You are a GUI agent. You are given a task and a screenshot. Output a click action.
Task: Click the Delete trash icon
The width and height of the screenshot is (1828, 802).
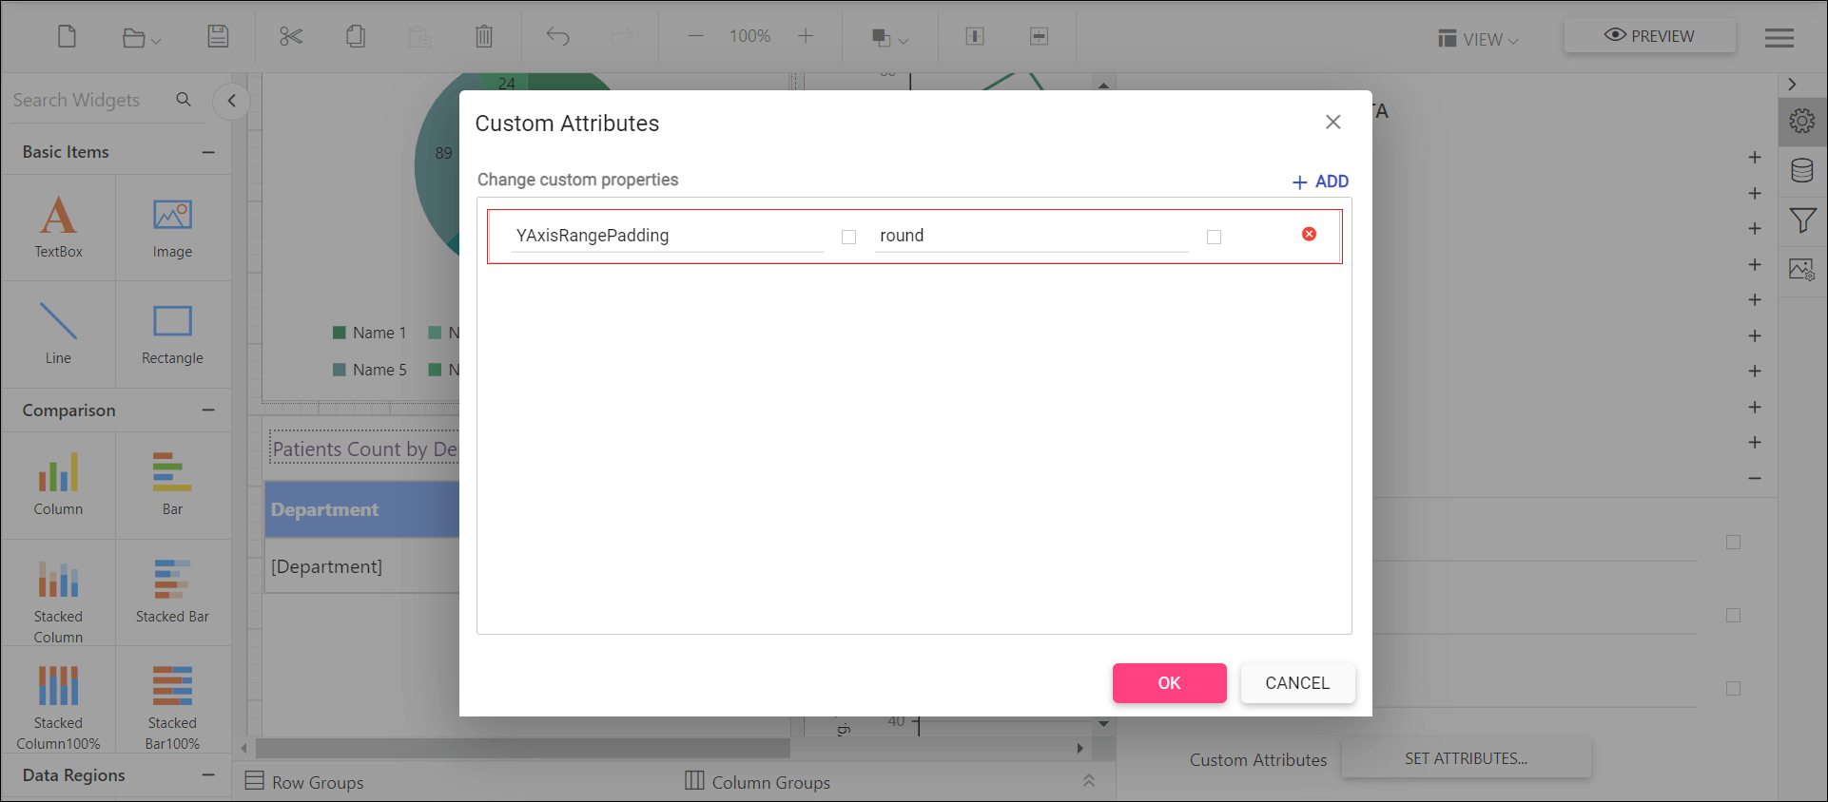coord(484,36)
